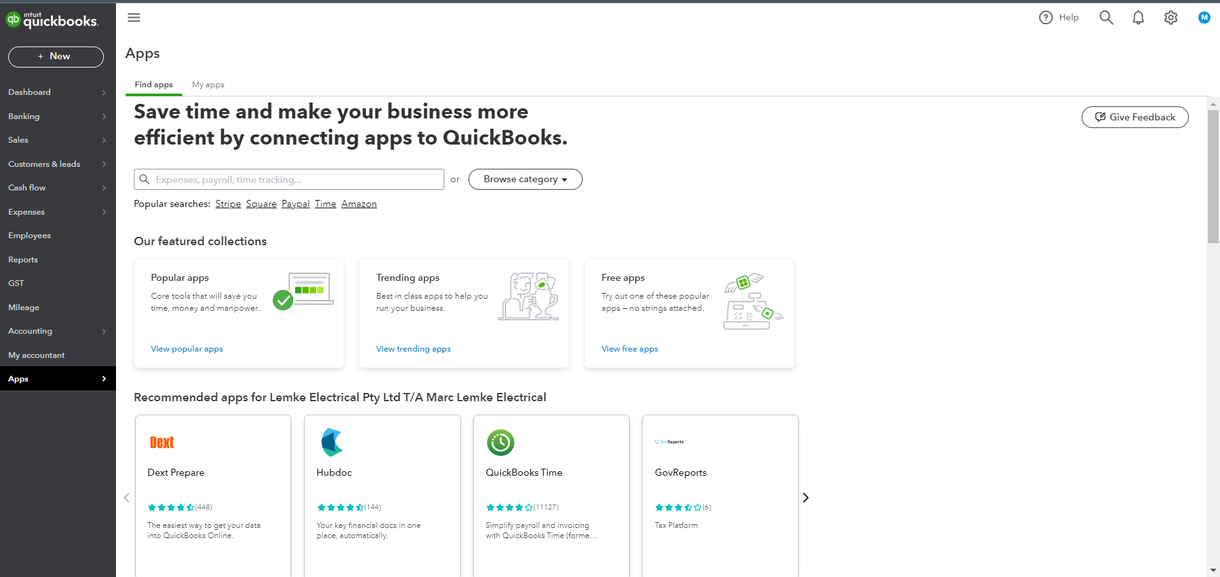The width and height of the screenshot is (1220, 577).
Task: Click the right carousel arrow for recommended apps
Action: click(x=806, y=497)
